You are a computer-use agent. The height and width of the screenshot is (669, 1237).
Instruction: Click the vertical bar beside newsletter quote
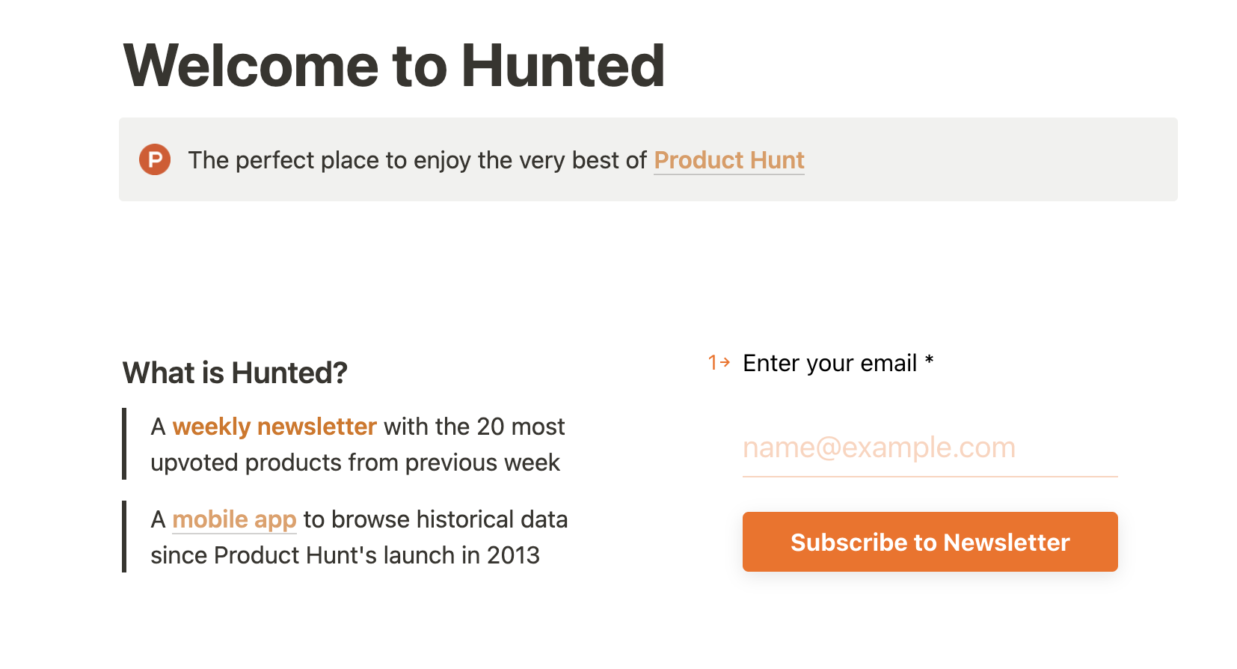click(124, 444)
